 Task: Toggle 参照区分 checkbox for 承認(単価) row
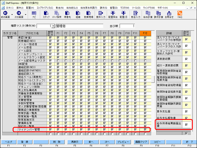click(x=50, y=38)
